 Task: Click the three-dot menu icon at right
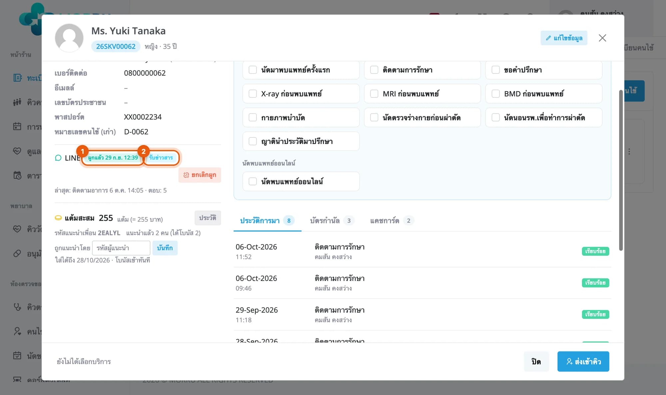(629, 152)
